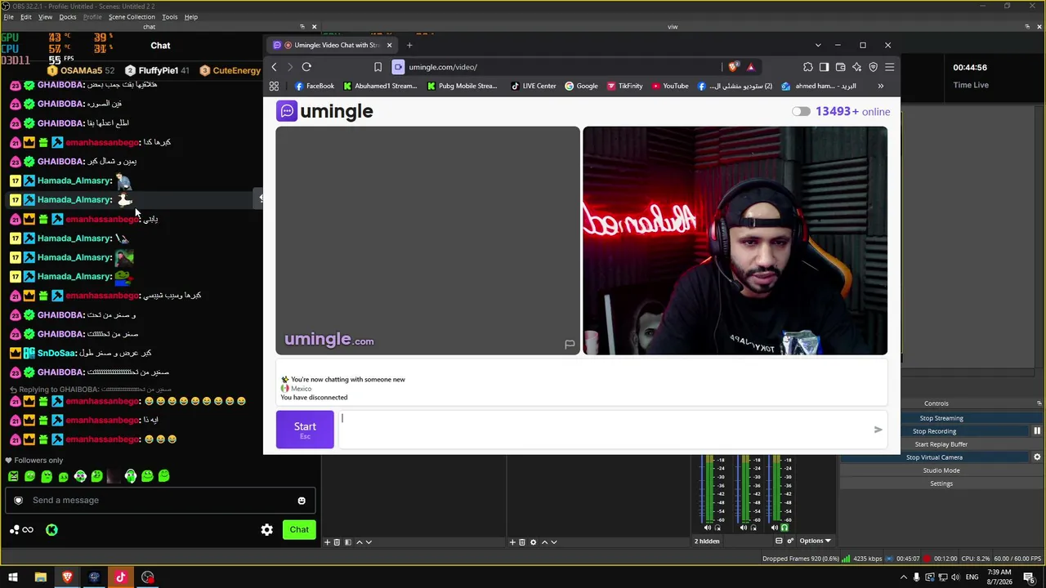Open File Explorer from the taskbar
This screenshot has height=588, width=1046.
tap(40, 577)
